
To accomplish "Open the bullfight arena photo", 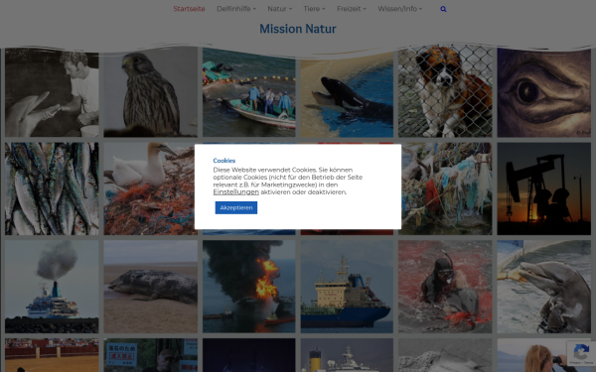I will [x=52, y=355].
